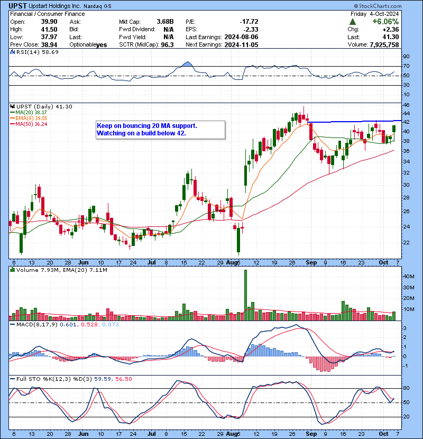Select the red MA(50) legend marker
This screenshot has width=423, height=439.
point(13,124)
